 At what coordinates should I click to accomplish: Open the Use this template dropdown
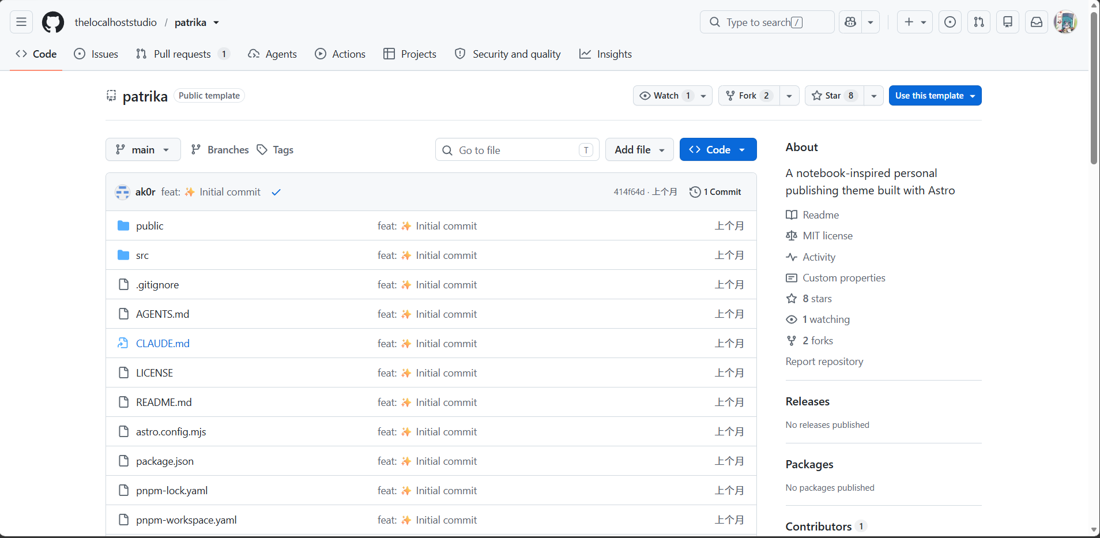[935, 96]
